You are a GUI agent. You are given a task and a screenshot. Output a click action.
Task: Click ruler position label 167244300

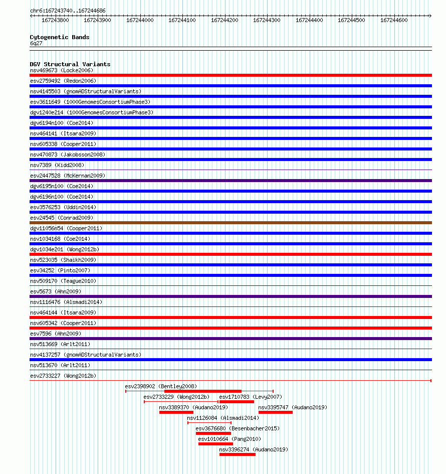point(267,20)
